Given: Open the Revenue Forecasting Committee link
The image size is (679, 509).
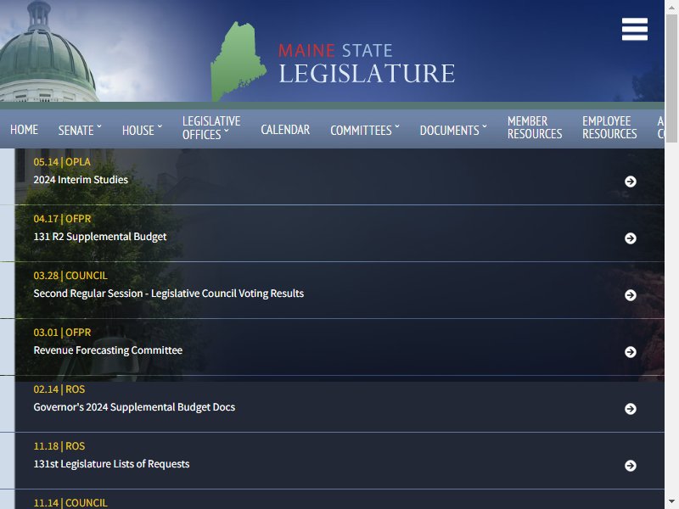Looking at the screenshot, I should click(x=108, y=350).
